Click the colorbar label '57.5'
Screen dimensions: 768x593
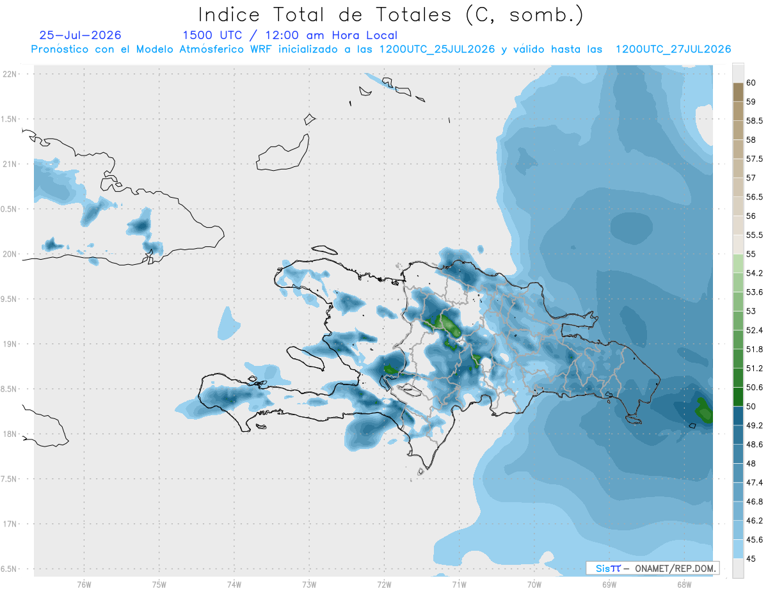pyautogui.click(x=755, y=159)
